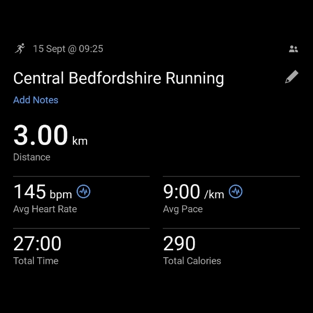Open heart rate chart icon beside 145 bpm
Viewport: 313px width, 313px height.
[x=83, y=192]
